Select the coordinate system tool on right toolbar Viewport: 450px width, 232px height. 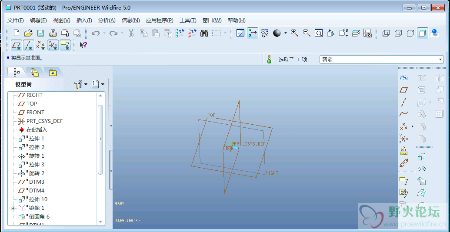point(404,139)
